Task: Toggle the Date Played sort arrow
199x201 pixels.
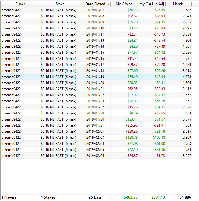Action: point(108,5)
